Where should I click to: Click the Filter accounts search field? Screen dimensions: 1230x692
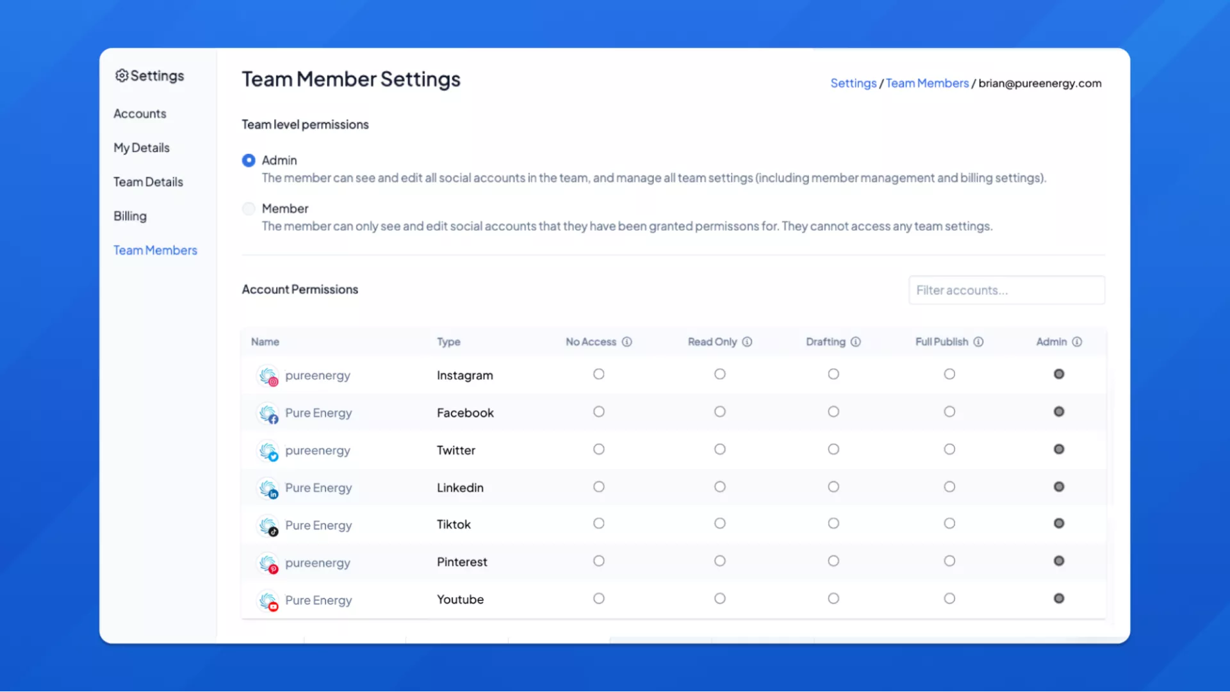click(1006, 290)
